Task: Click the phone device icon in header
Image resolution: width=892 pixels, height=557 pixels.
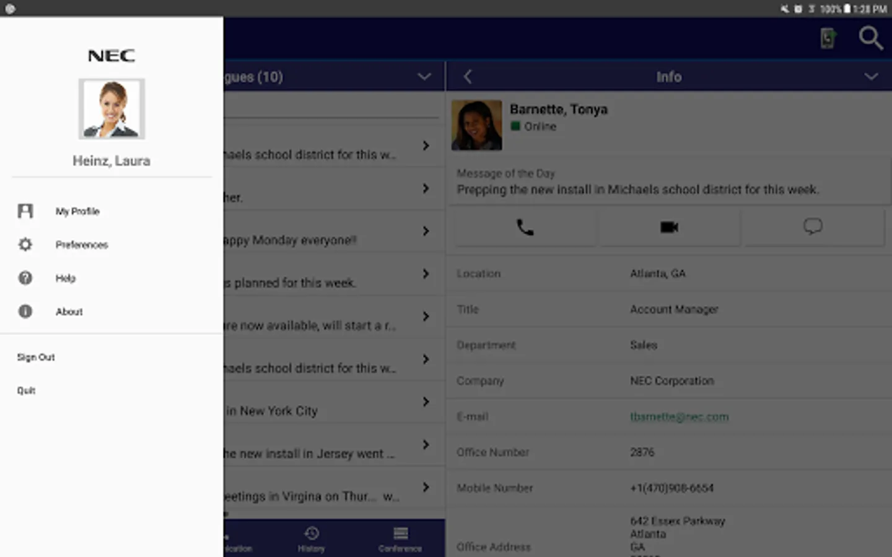Action: (x=828, y=38)
